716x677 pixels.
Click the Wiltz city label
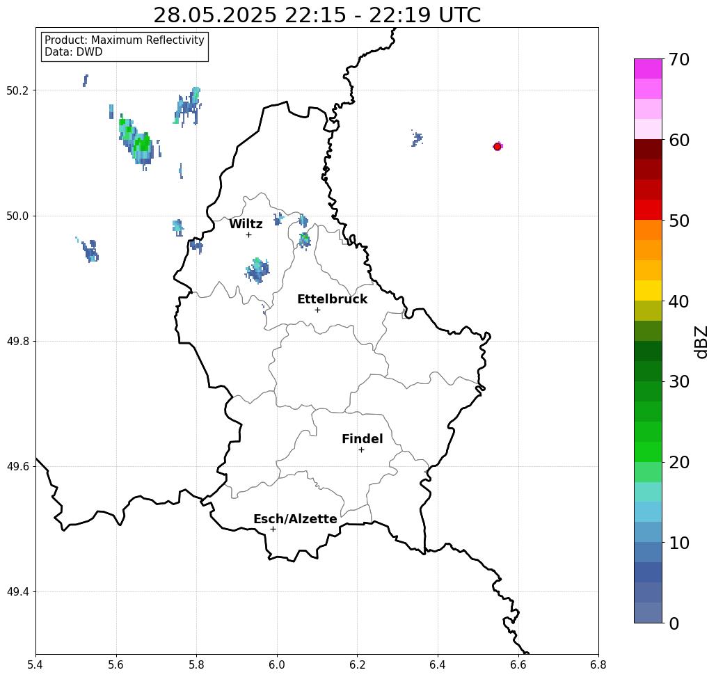(x=246, y=224)
